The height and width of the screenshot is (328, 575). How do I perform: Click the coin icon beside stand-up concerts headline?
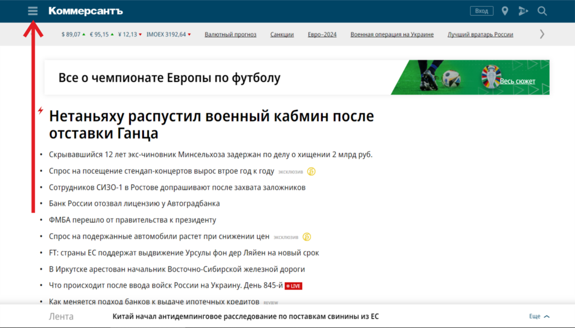tap(311, 172)
